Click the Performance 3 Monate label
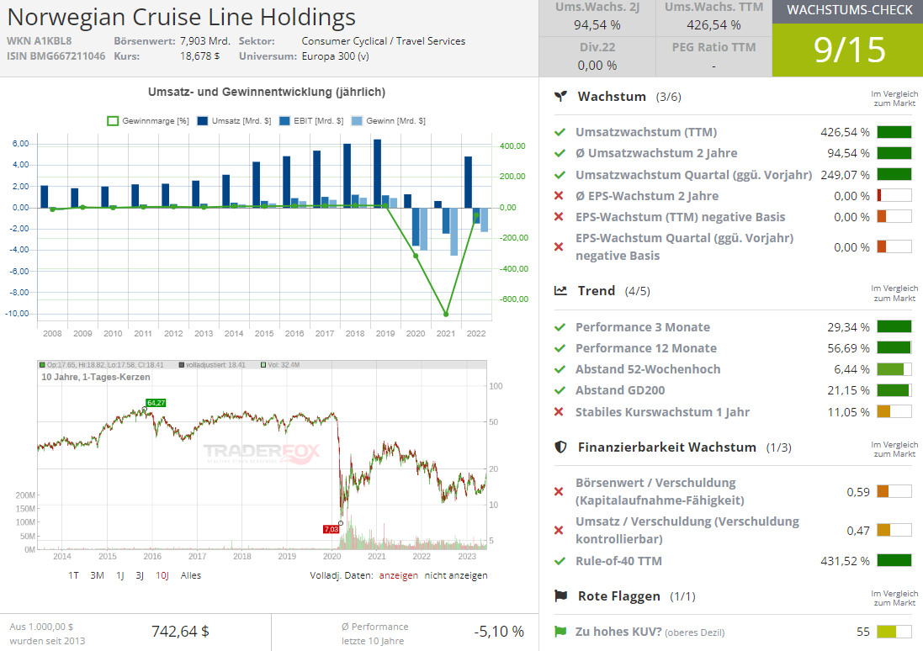The width and height of the screenshot is (923, 651). click(x=643, y=327)
